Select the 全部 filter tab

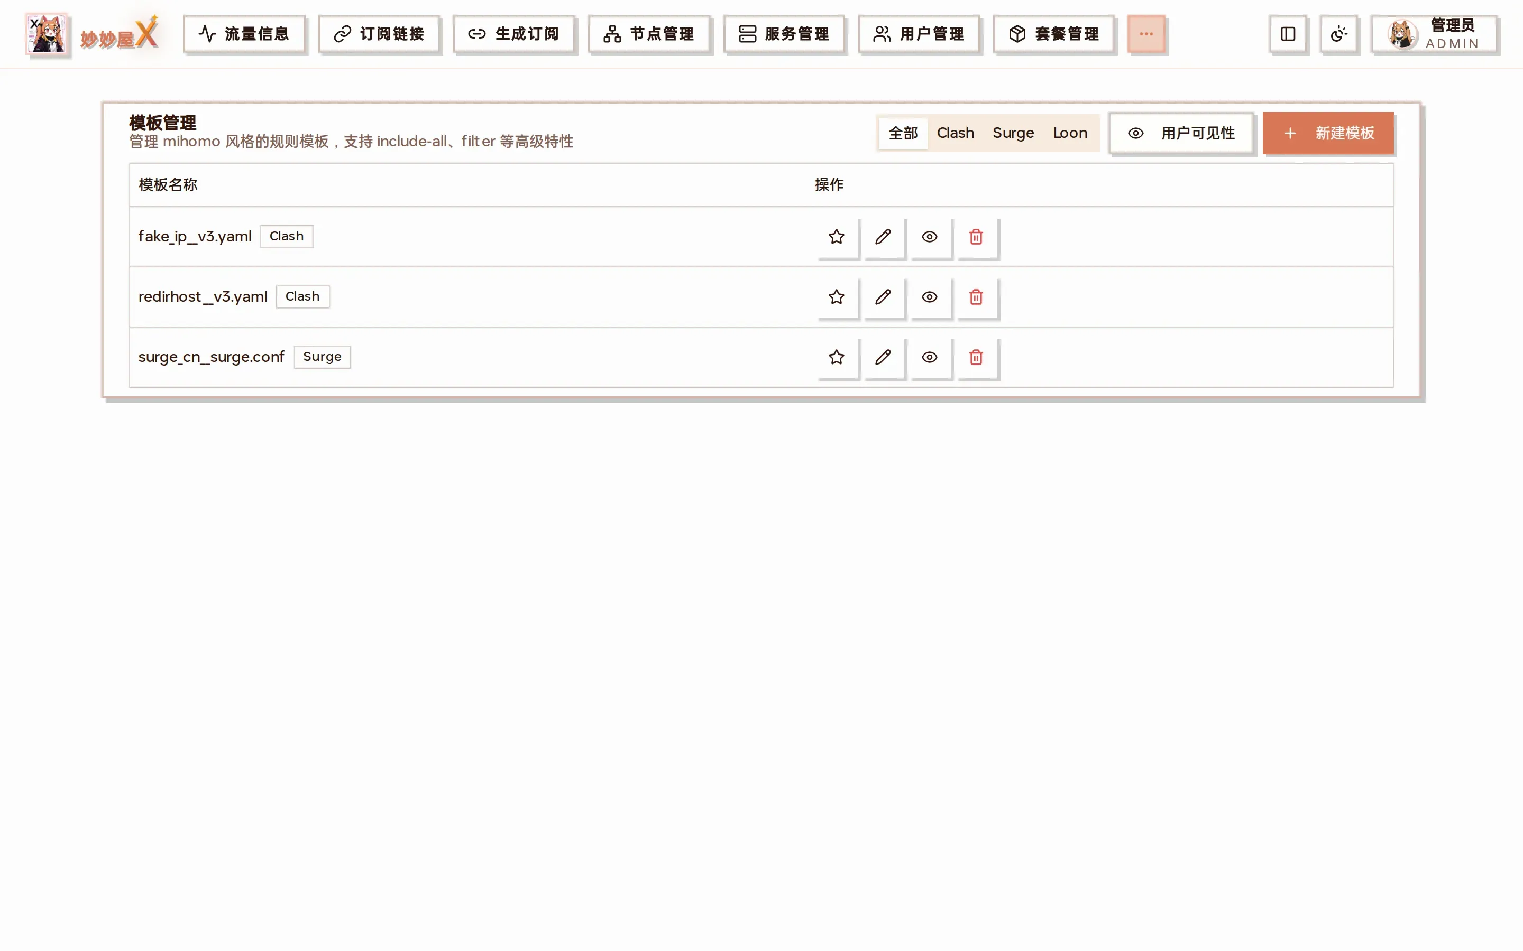point(903,133)
